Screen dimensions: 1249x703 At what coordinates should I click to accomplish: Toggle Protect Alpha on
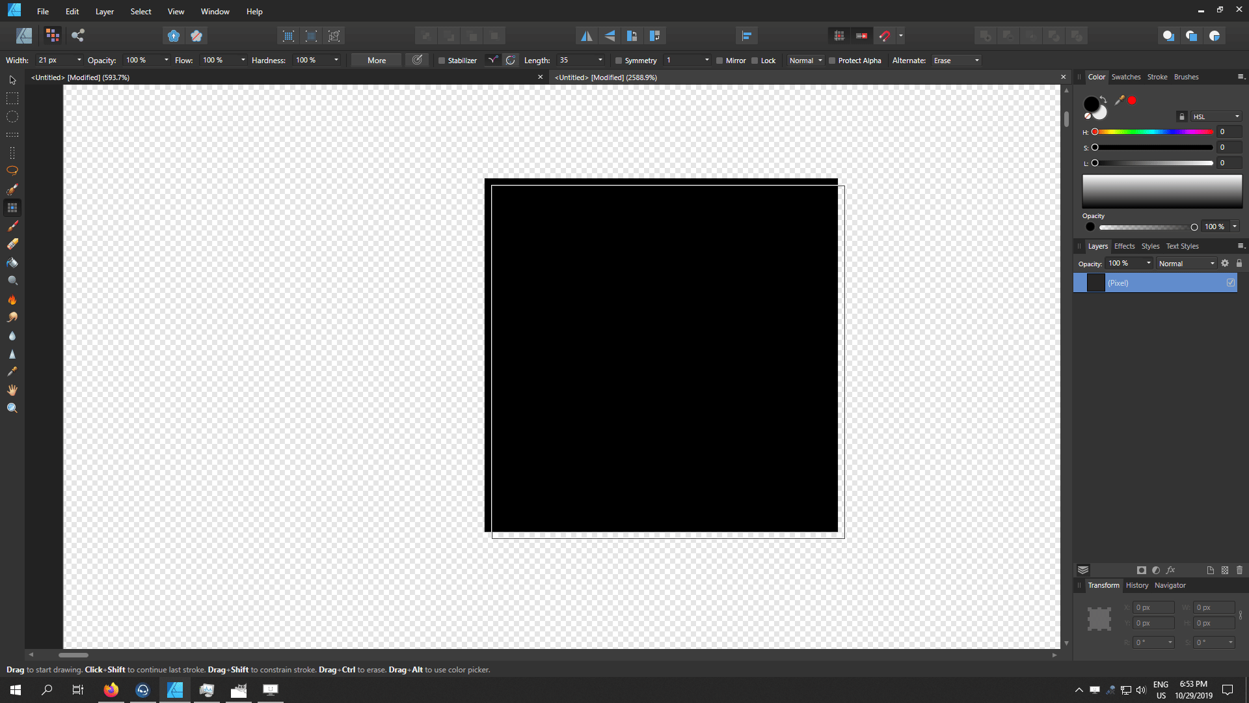831,60
